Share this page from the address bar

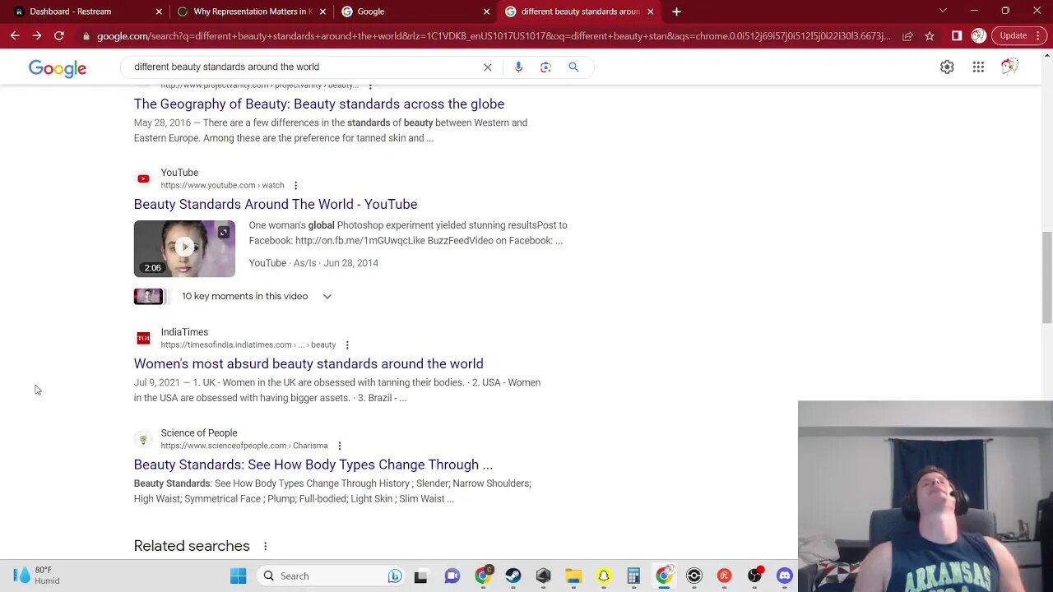click(907, 36)
